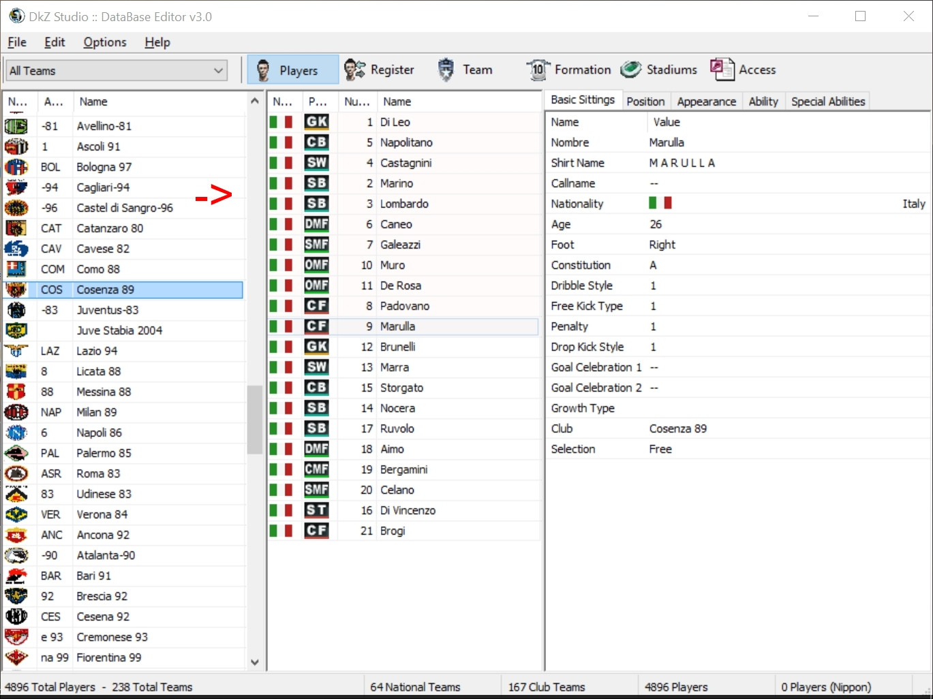
Task: Select player Lombardo in the roster
Action: click(x=403, y=204)
